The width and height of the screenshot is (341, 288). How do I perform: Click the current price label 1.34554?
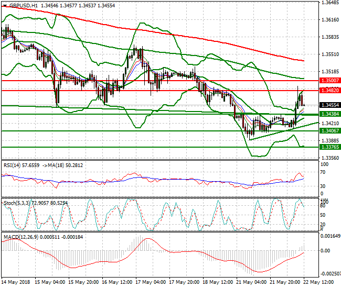330,105
